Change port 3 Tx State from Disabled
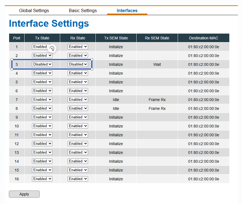 pos(42,64)
